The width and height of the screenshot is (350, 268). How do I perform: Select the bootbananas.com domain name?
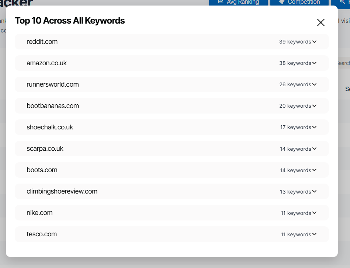point(53,106)
